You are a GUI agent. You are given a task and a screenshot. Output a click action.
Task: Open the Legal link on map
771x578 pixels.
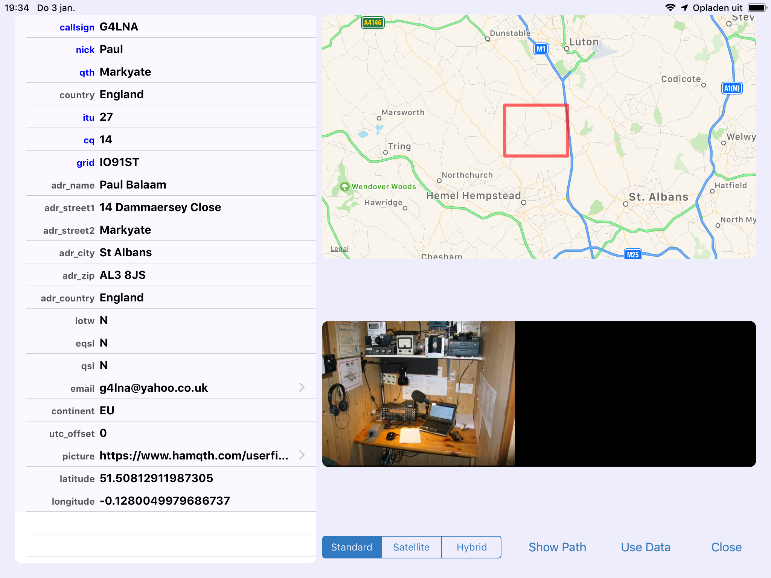pyautogui.click(x=339, y=249)
